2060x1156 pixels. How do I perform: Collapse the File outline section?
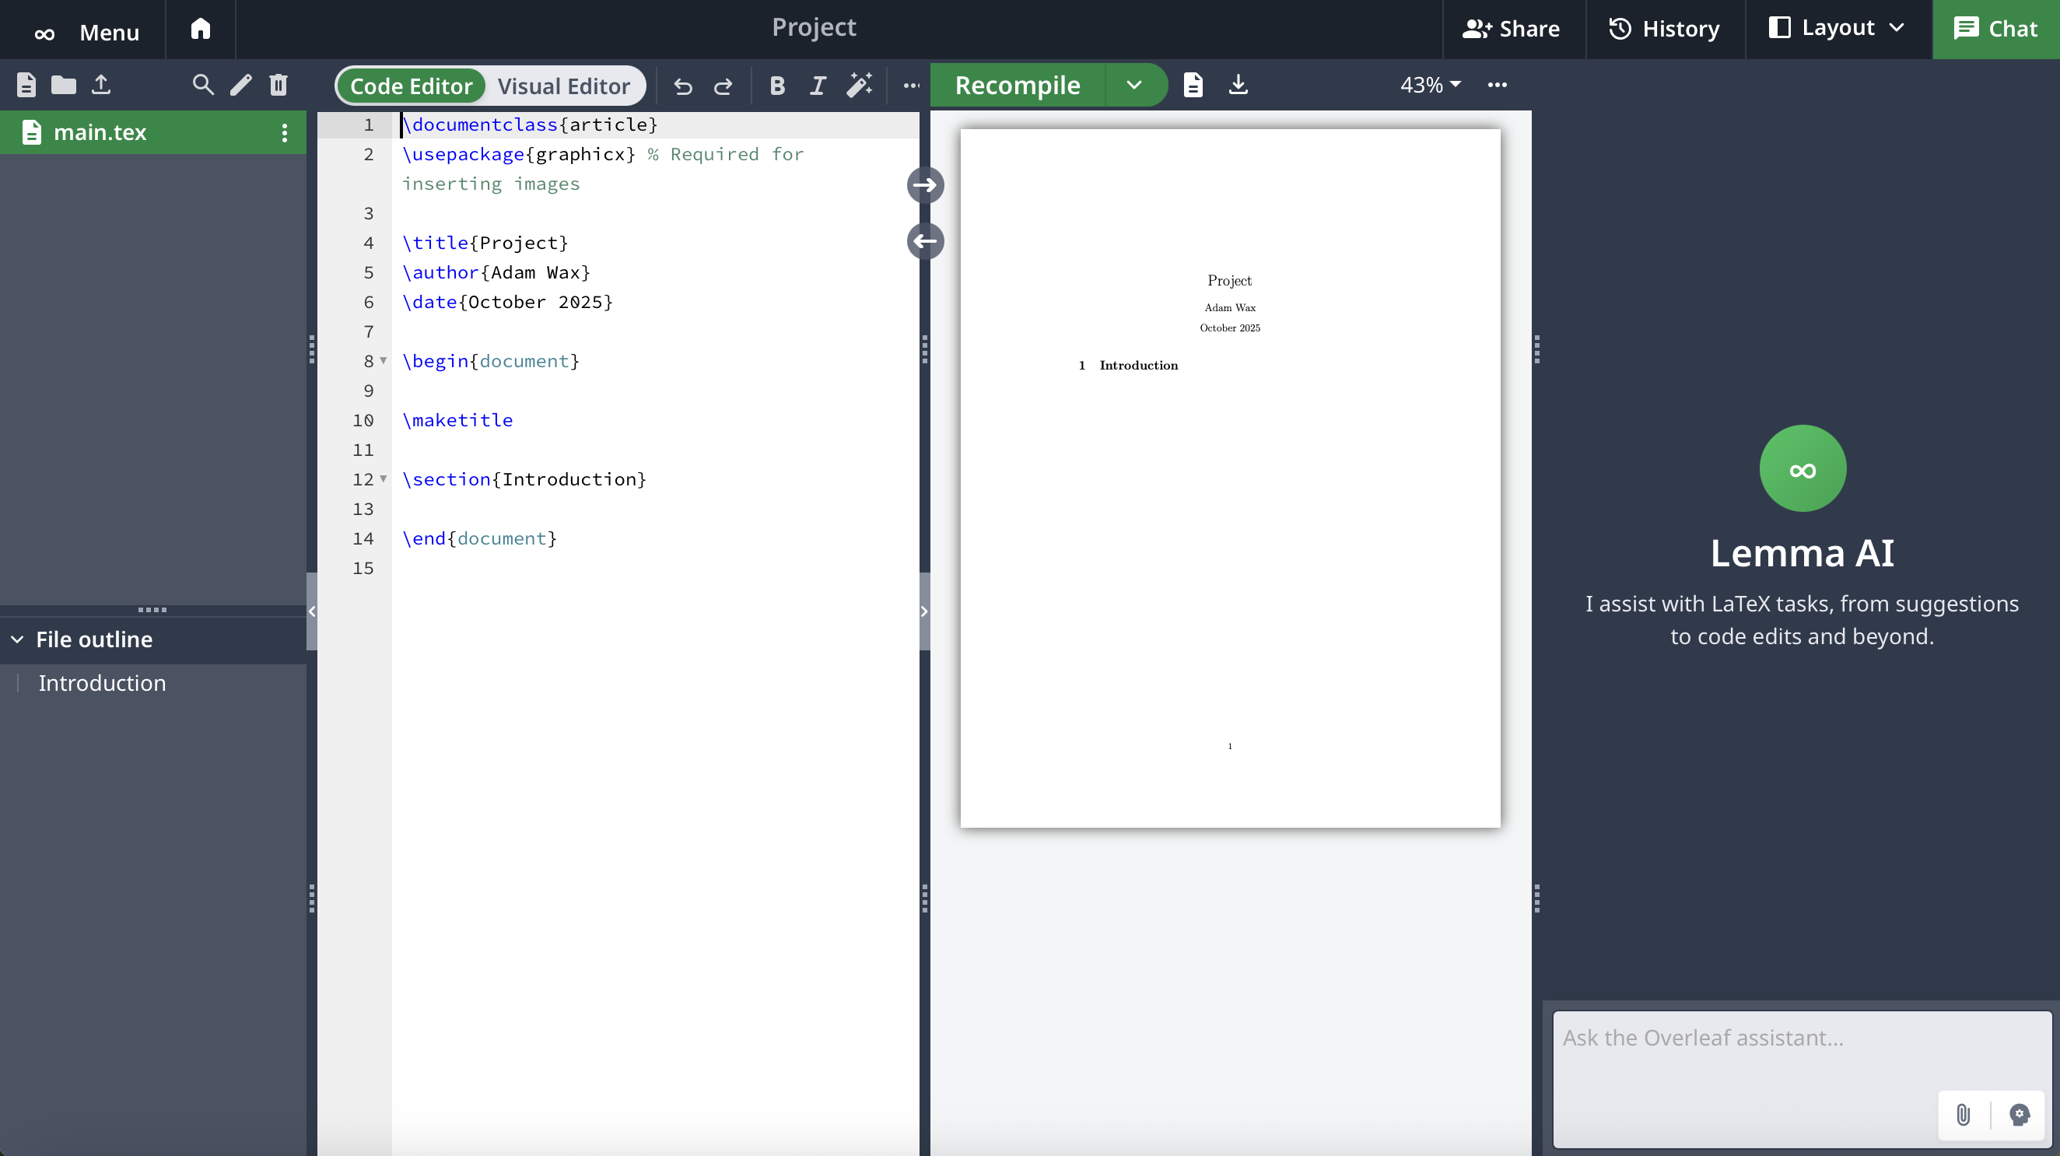point(17,639)
